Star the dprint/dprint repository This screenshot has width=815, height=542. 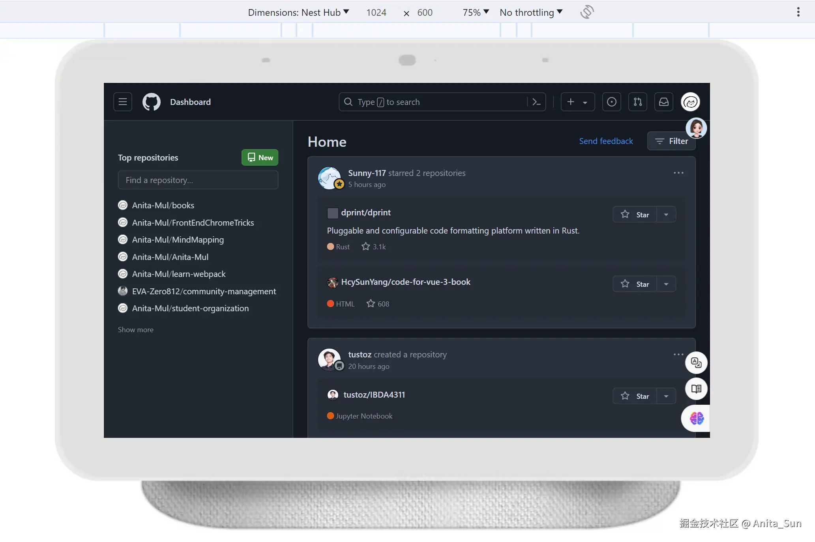pyautogui.click(x=635, y=215)
